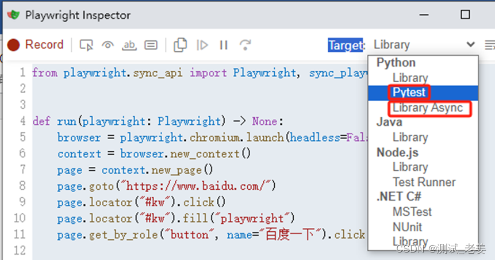This screenshot has height=260, width=495.
Task: Select MSTest under .NET C#
Action: 412,212
